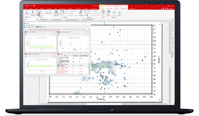Click the blue info icon in title bar
The image size is (199, 116).
[164, 8]
